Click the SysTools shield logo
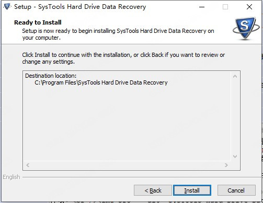Image resolution: width=263 pixels, height=203 pixels. [x=246, y=28]
